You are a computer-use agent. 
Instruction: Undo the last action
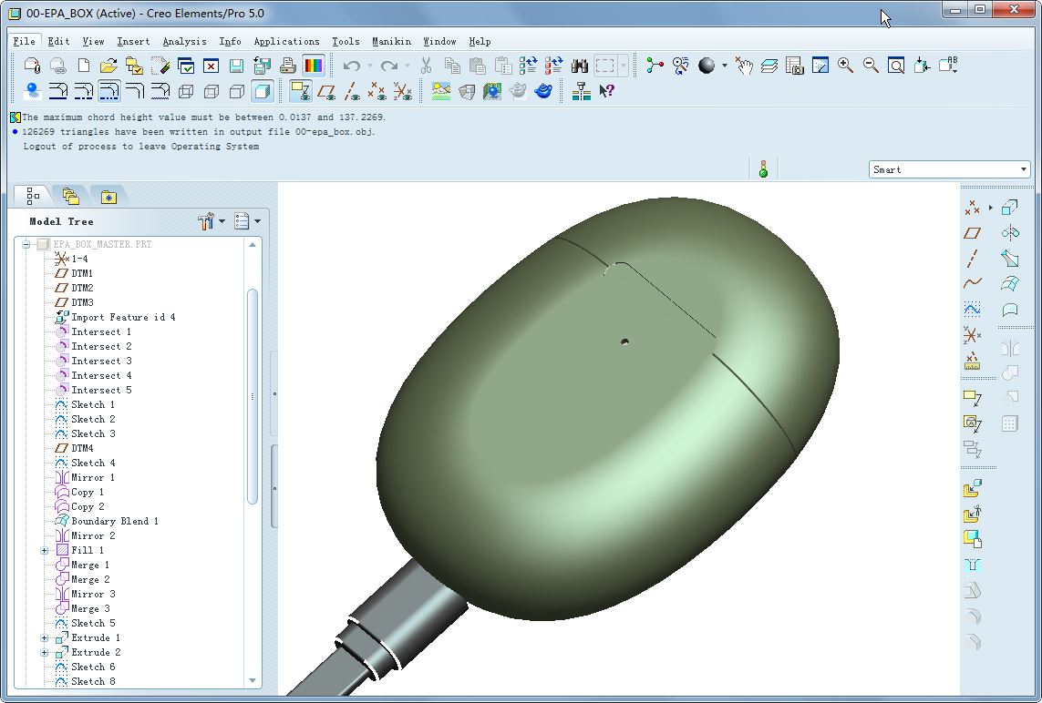(352, 66)
